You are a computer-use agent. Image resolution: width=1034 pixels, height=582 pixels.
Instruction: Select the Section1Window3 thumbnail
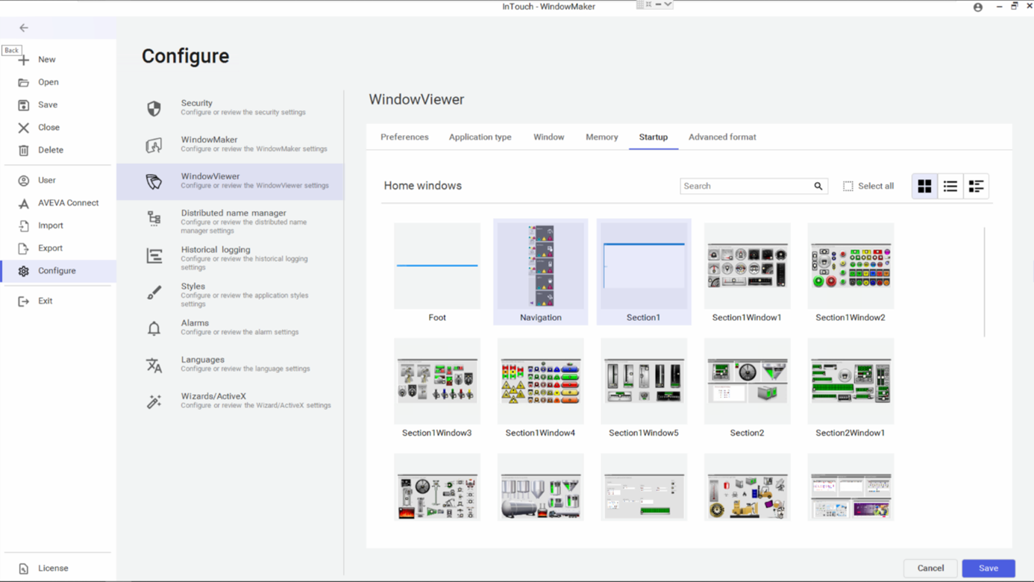(x=437, y=388)
